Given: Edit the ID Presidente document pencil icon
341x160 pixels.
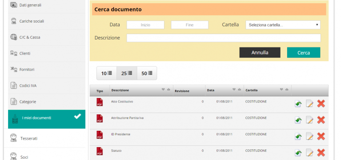Looking at the screenshot, I should coord(309,137).
